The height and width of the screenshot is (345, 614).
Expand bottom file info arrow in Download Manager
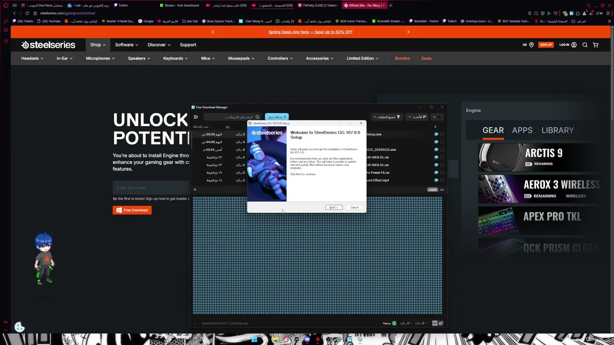click(195, 323)
